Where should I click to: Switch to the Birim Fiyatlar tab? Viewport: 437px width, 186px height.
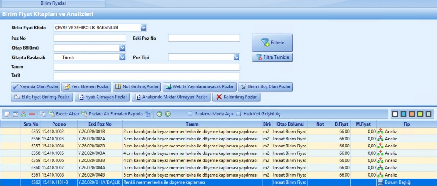pyautogui.click(x=53, y=3)
